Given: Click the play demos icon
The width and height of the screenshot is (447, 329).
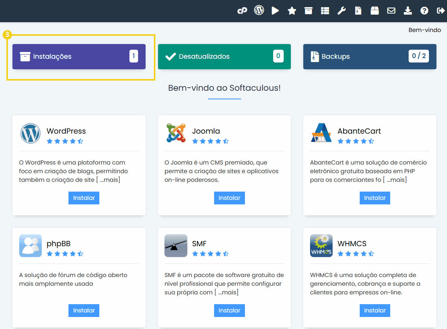Looking at the screenshot, I should pos(275,11).
